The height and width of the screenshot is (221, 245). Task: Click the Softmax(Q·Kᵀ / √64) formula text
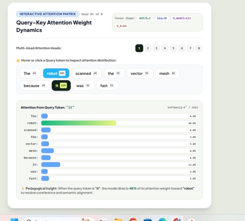click(182, 108)
